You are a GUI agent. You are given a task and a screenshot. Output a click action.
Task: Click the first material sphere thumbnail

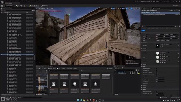pyautogui.click(x=157, y=53)
